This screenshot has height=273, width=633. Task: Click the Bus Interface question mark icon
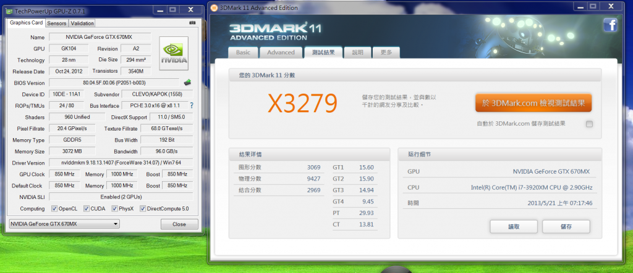(192, 105)
